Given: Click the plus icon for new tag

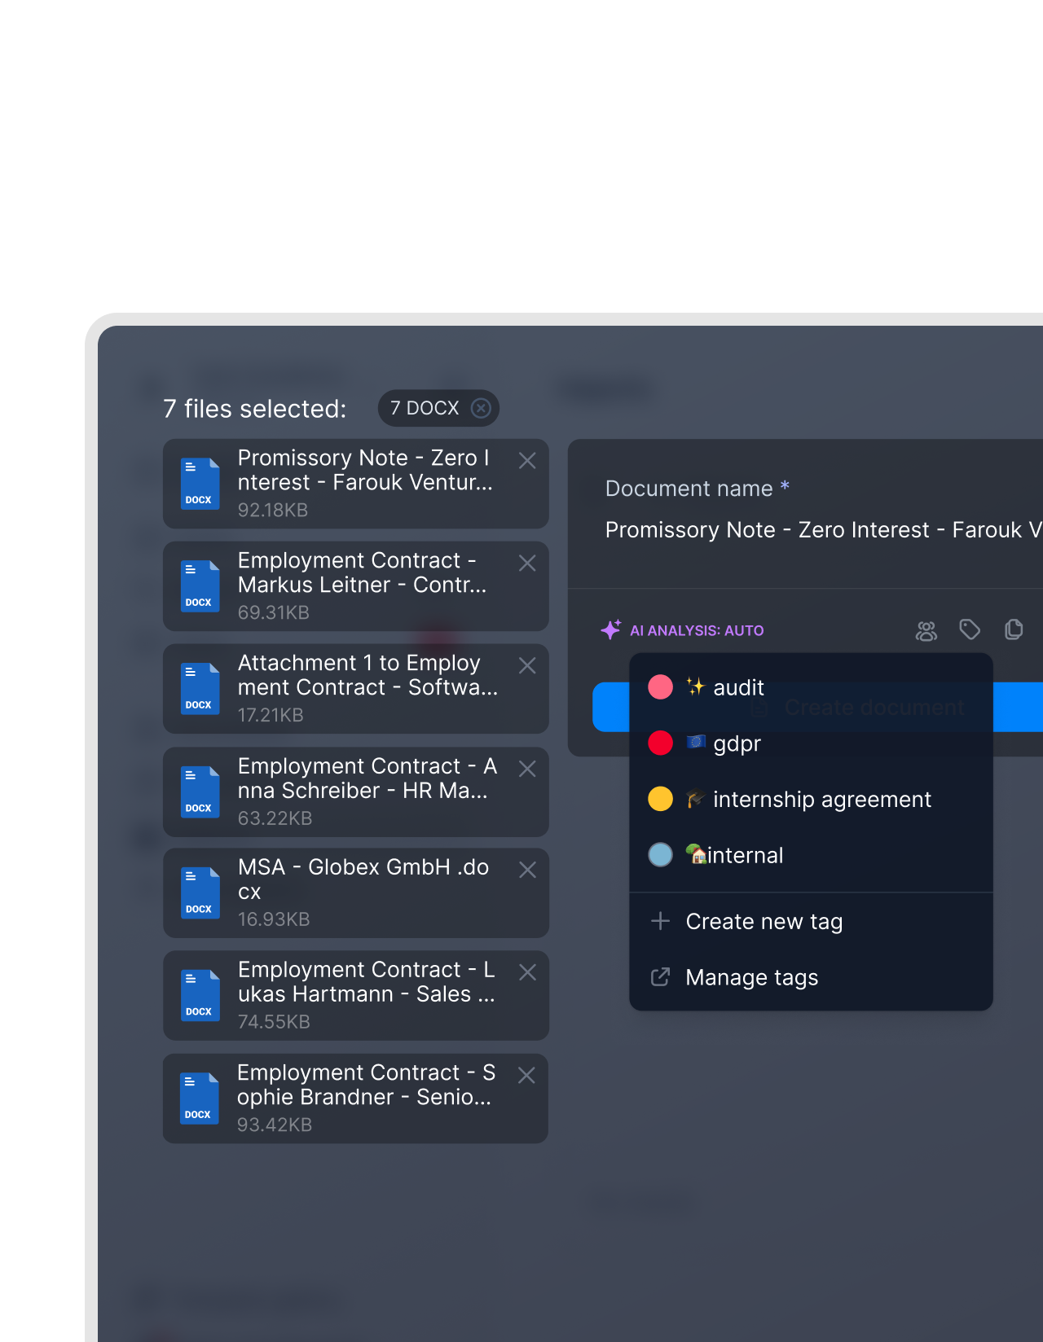Looking at the screenshot, I should click(660, 921).
